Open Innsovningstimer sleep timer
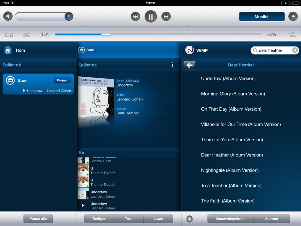This screenshot has height=226, width=301. 230,219
